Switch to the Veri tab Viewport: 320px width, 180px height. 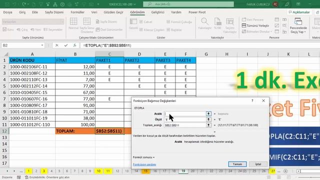click(94, 12)
